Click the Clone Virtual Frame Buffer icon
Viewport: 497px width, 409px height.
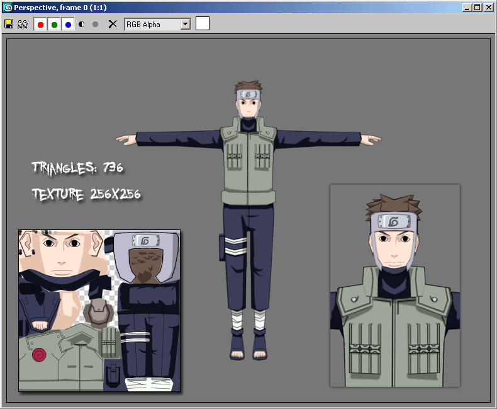pos(23,24)
